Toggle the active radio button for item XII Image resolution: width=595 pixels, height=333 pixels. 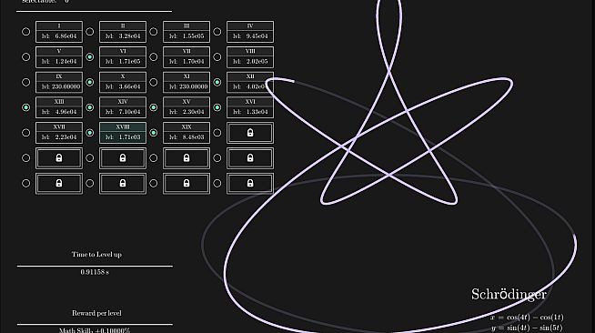(217, 82)
